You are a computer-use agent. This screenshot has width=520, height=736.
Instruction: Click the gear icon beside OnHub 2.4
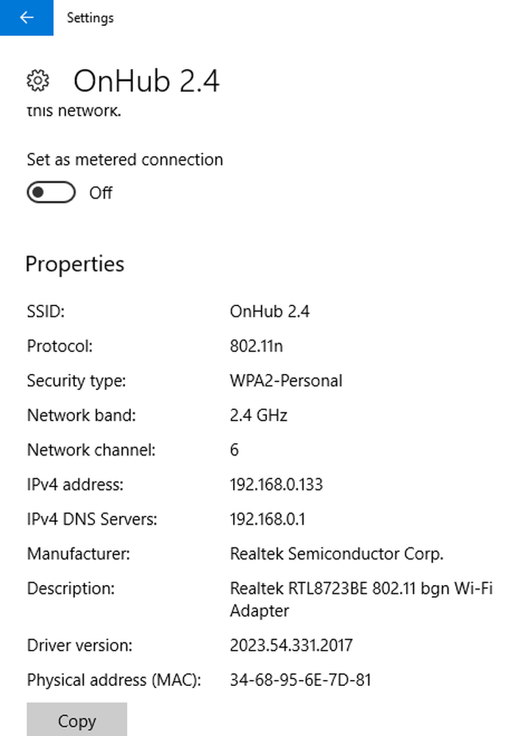click(38, 80)
